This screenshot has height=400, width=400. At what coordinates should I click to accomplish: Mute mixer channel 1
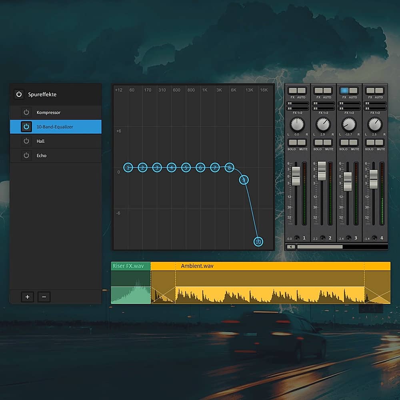point(302,142)
